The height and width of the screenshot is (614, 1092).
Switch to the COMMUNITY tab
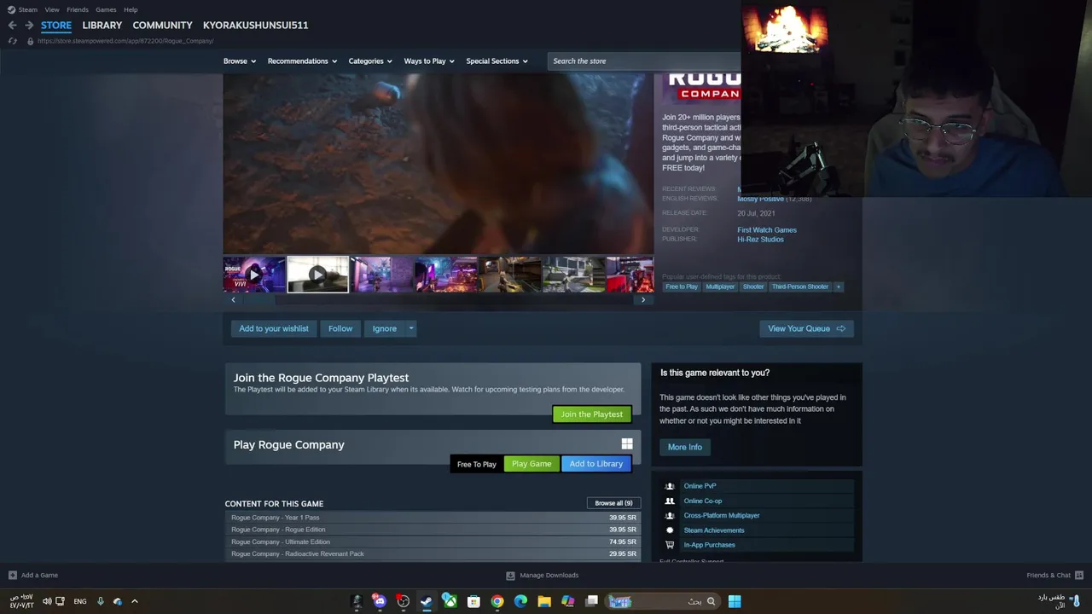(x=162, y=26)
